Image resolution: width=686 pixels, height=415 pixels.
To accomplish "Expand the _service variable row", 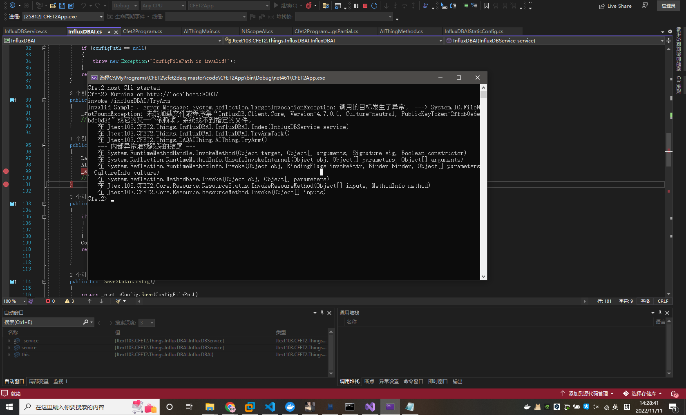I will click(9, 341).
